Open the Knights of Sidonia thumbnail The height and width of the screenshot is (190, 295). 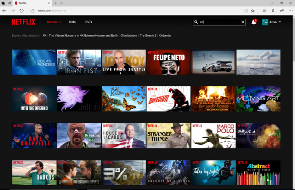tap(169, 172)
